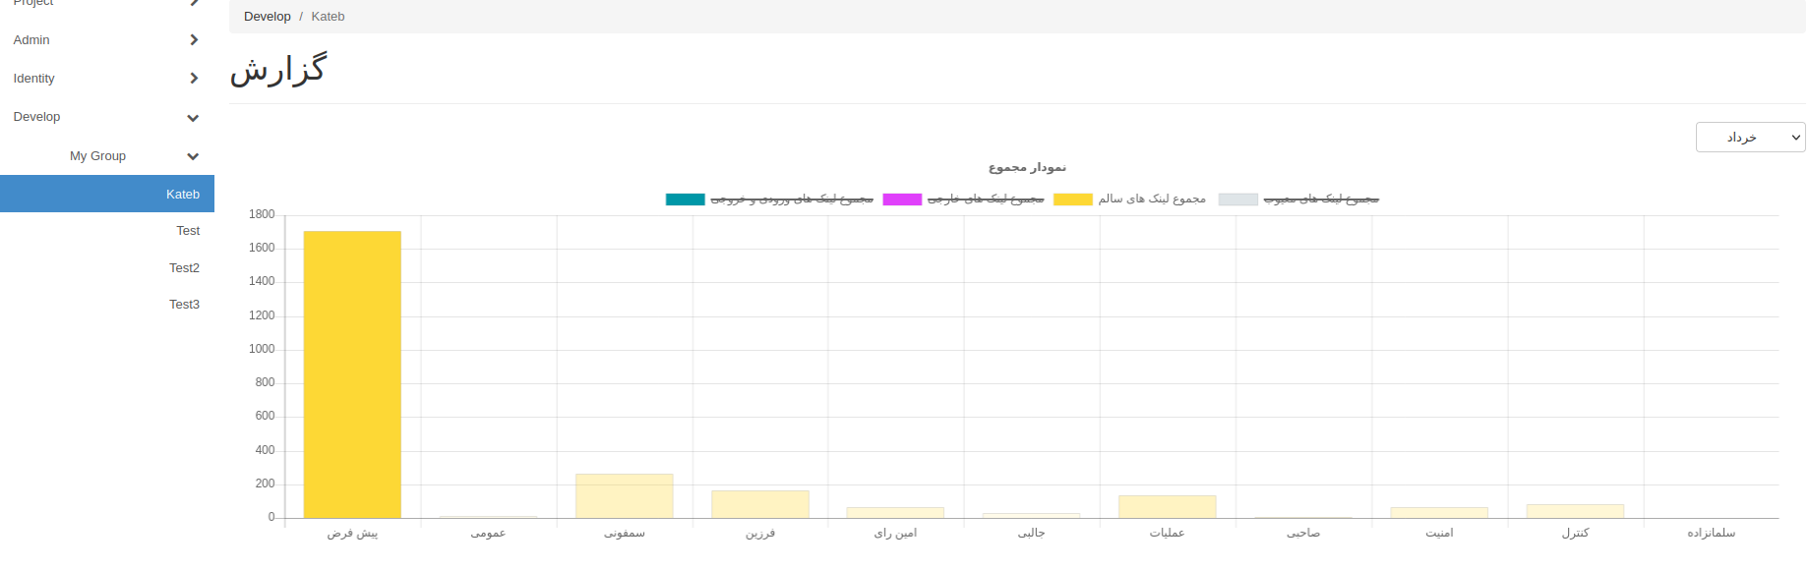
Task: Click the Identity chevron arrow
Action: pyautogui.click(x=194, y=79)
